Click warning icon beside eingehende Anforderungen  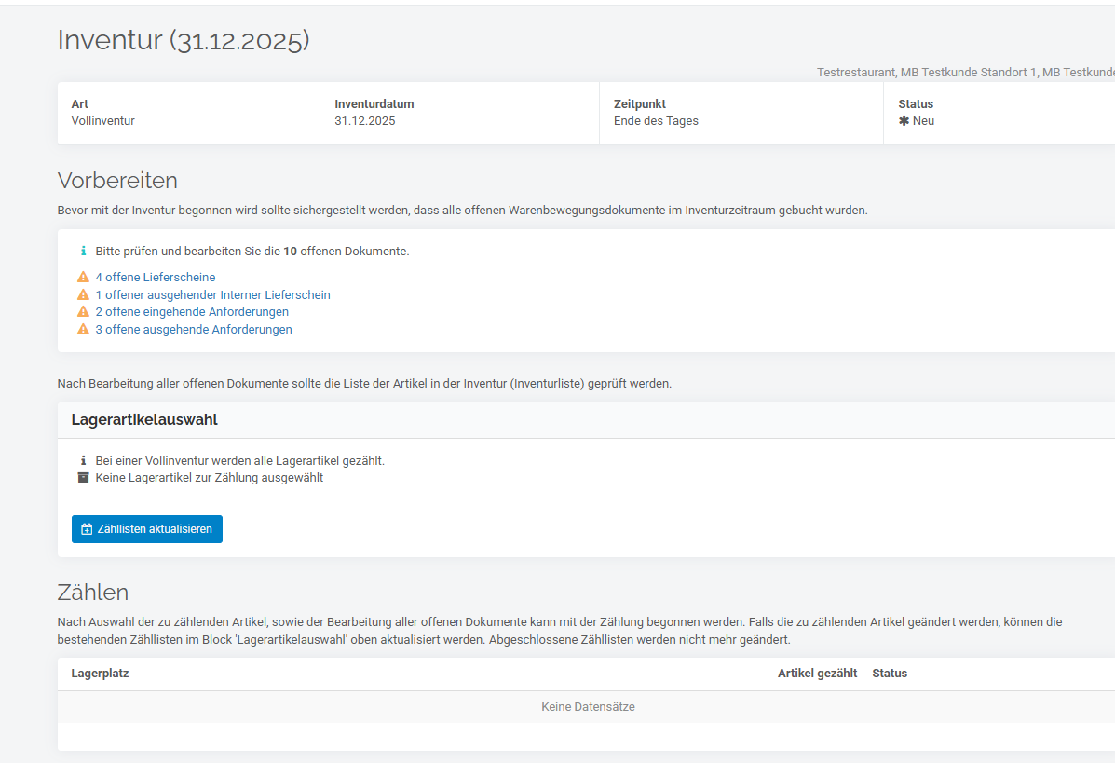pyautogui.click(x=83, y=312)
